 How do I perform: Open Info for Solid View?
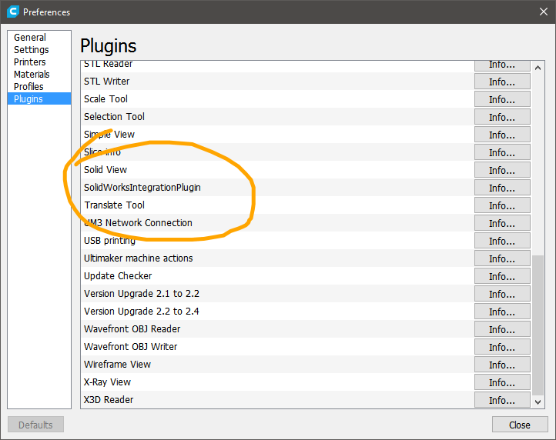pos(502,170)
